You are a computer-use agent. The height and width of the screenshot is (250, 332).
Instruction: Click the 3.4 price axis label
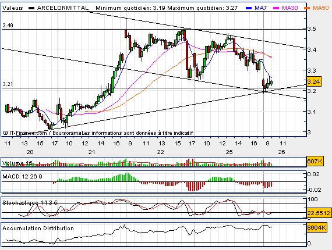click(312, 49)
